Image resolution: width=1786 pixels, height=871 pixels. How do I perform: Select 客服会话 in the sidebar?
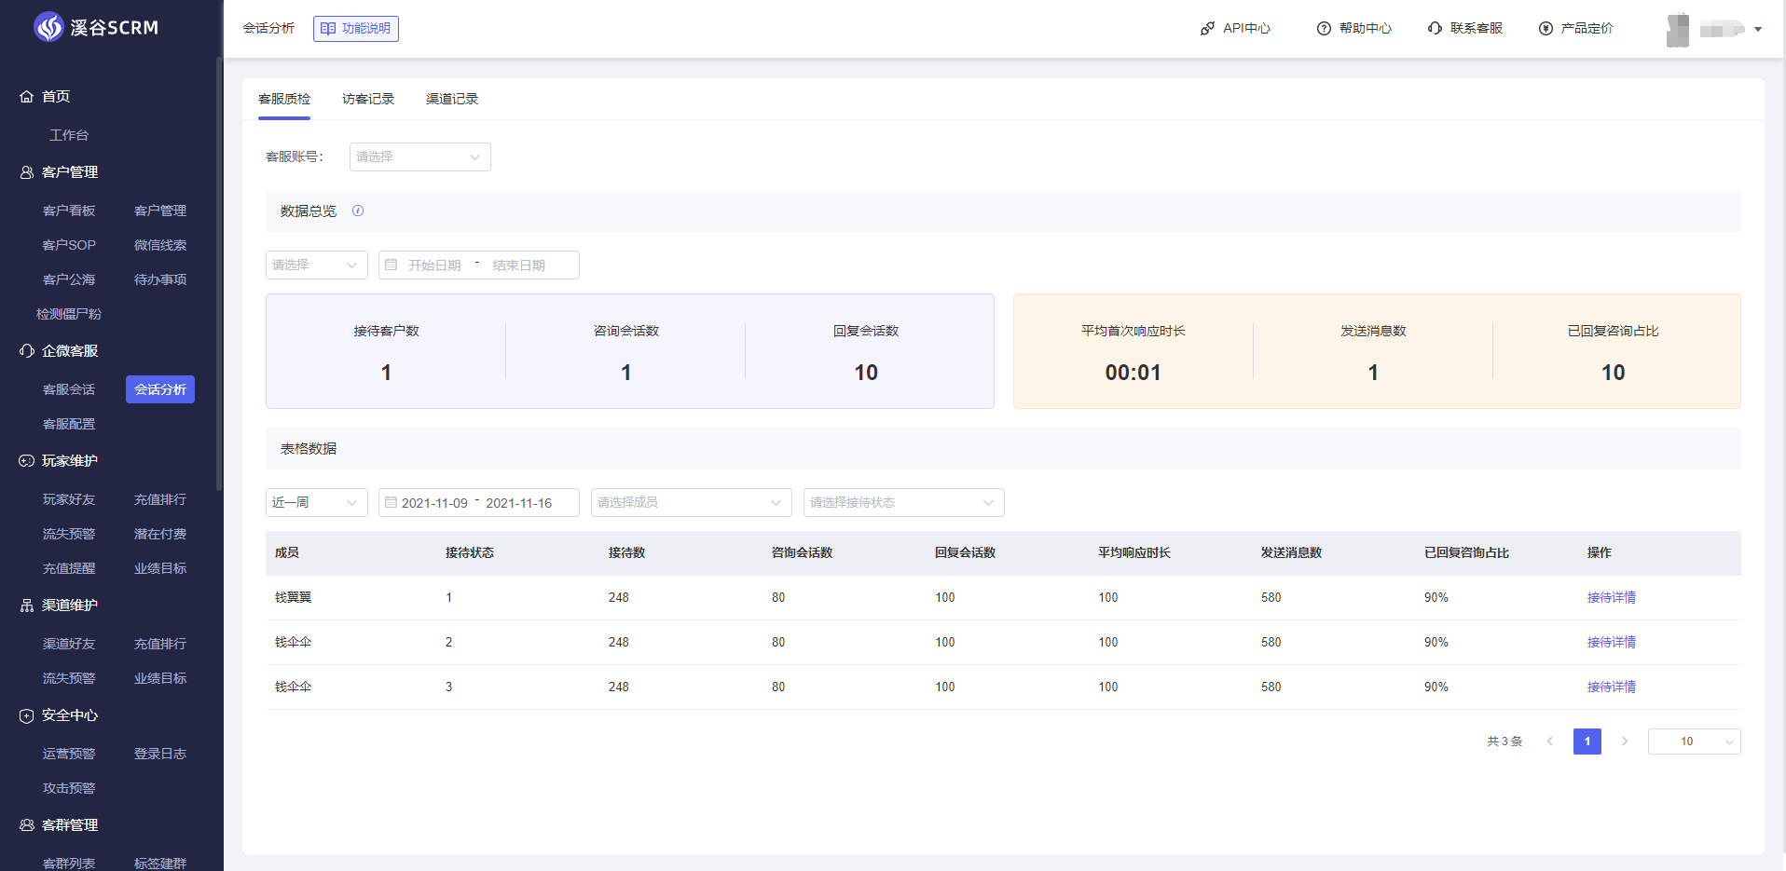69,389
